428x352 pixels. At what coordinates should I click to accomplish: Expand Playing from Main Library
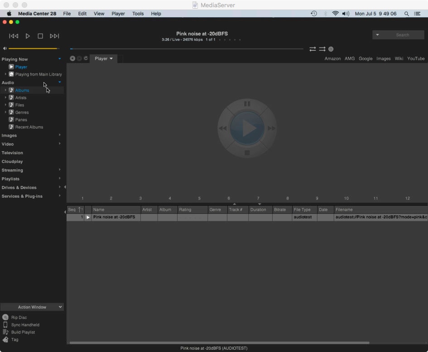5,74
